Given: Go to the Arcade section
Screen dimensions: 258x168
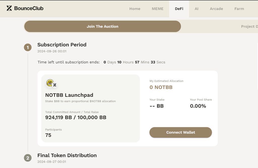Looking at the screenshot, I should pos(216,9).
